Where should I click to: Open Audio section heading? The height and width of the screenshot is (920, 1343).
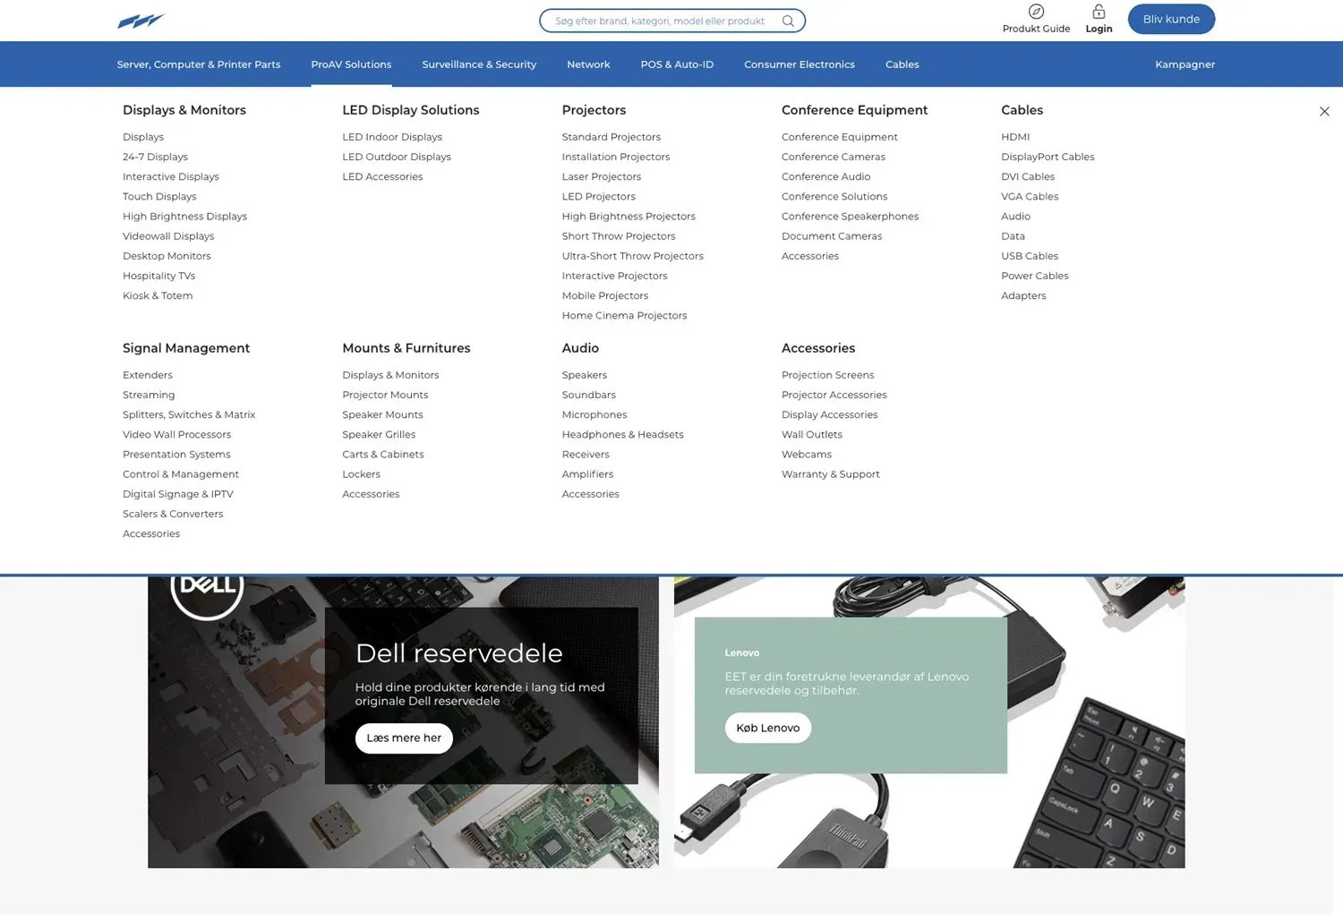pos(580,348)
